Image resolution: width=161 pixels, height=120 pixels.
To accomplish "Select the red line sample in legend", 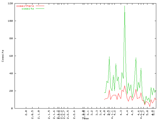I will 40,6.
